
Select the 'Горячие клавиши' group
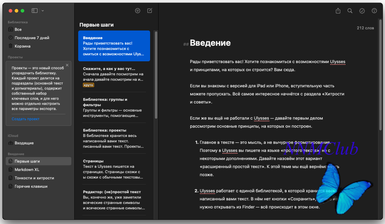pos(31,186)
